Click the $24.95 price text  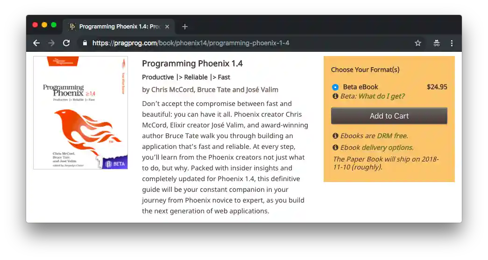tap(437, 87)
